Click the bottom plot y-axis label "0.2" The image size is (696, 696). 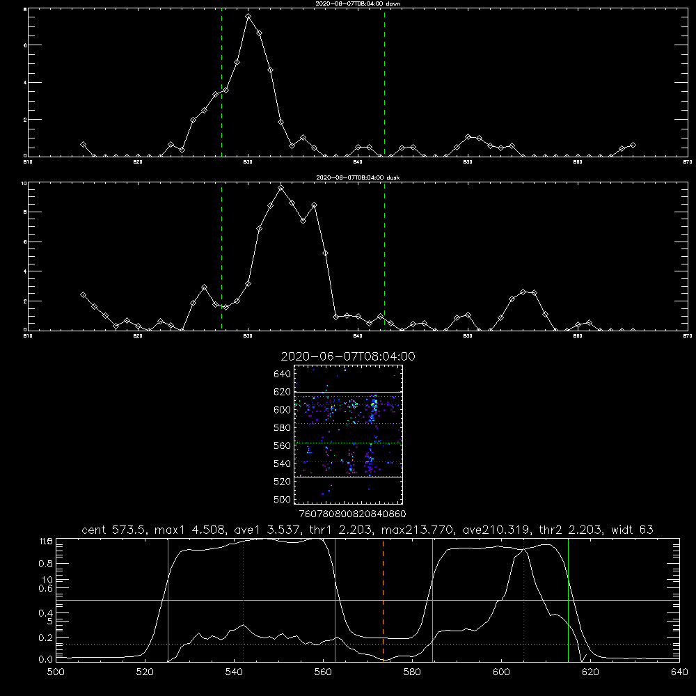pyautogui.click(x=46, y=638)
